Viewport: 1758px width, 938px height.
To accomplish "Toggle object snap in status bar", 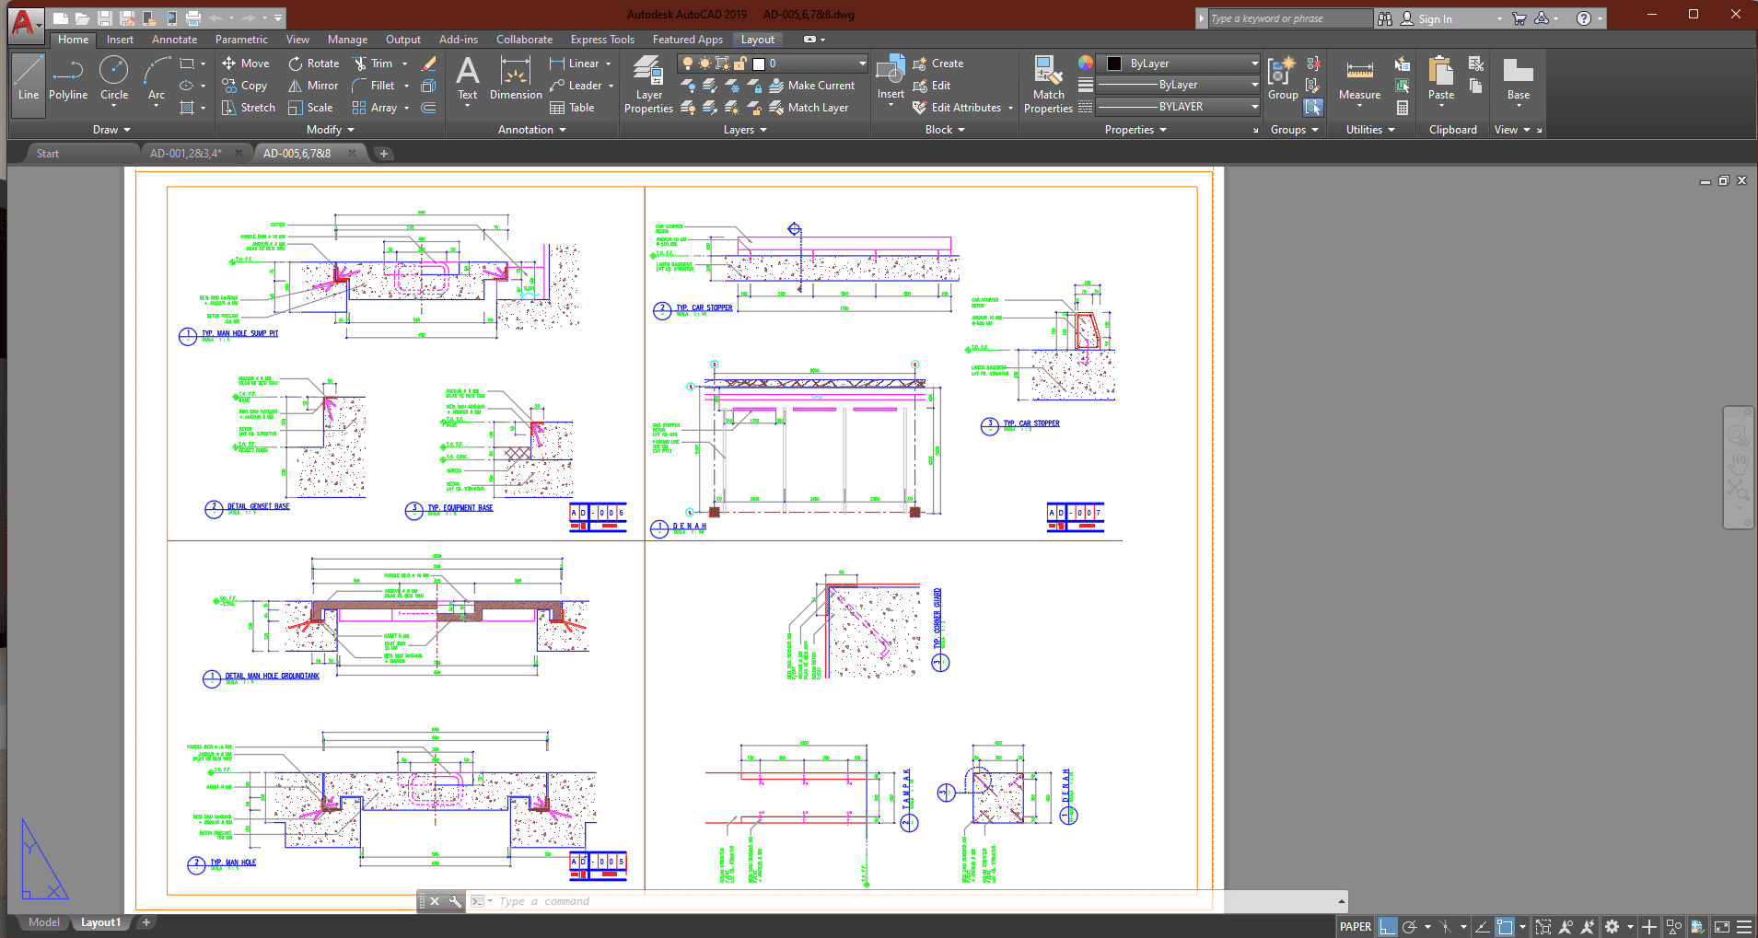I will [1505, 927].
